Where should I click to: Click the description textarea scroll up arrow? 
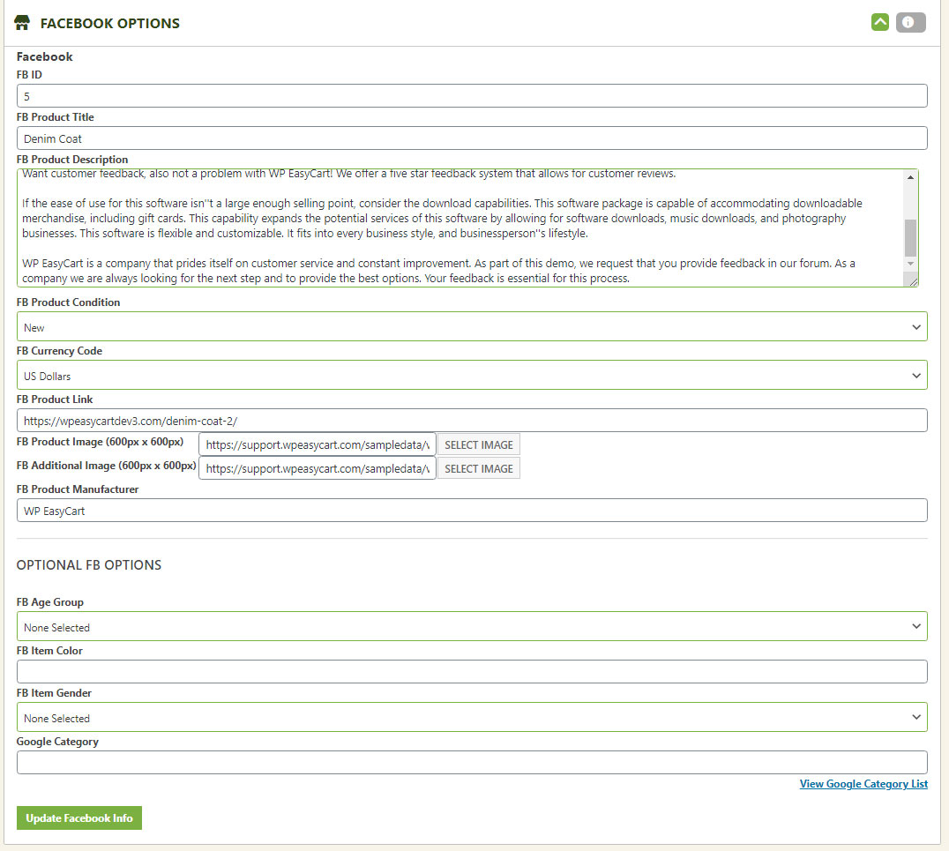coord(910,177)
